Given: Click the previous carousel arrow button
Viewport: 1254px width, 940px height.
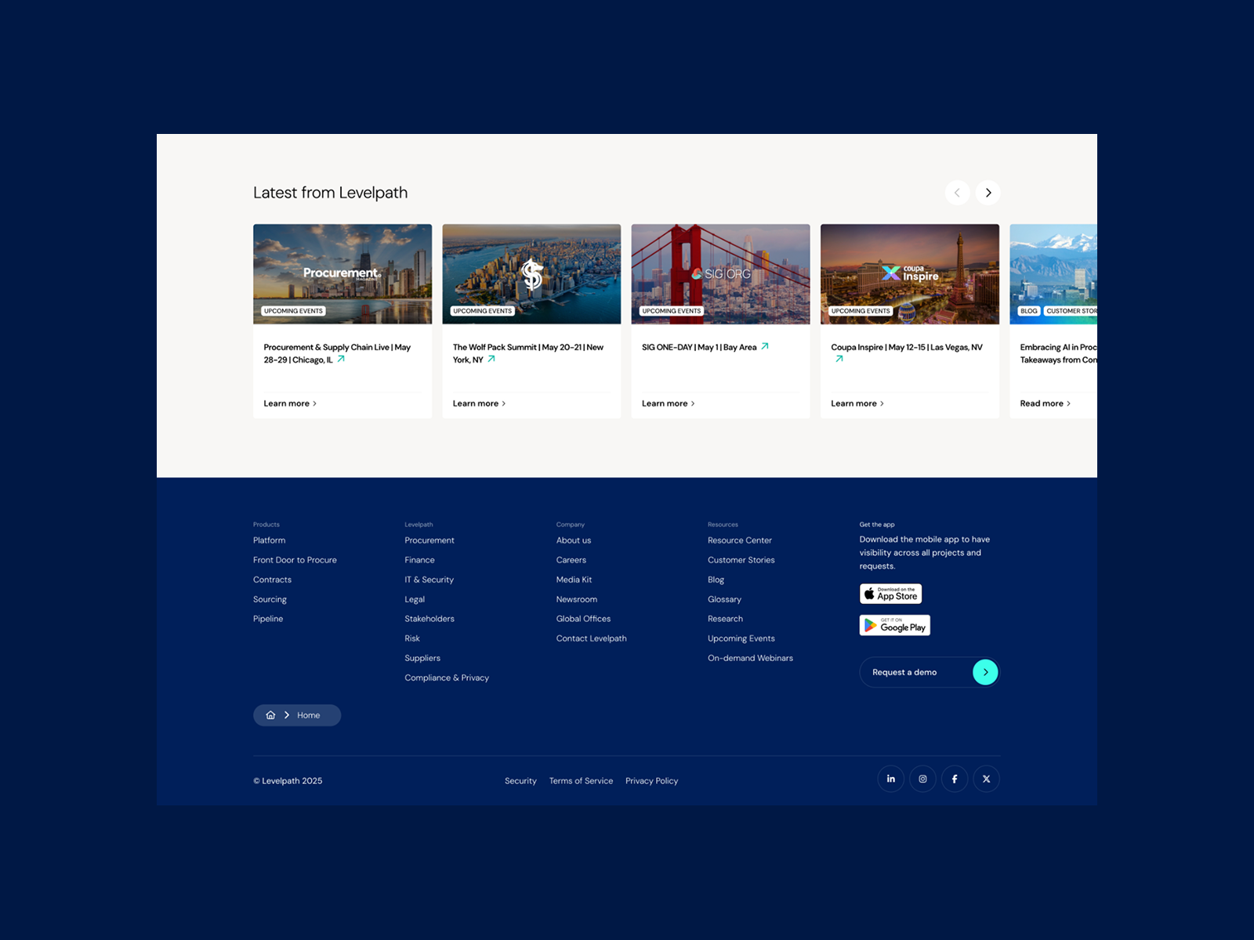Looking at the screenshot, I should (957, 193).
